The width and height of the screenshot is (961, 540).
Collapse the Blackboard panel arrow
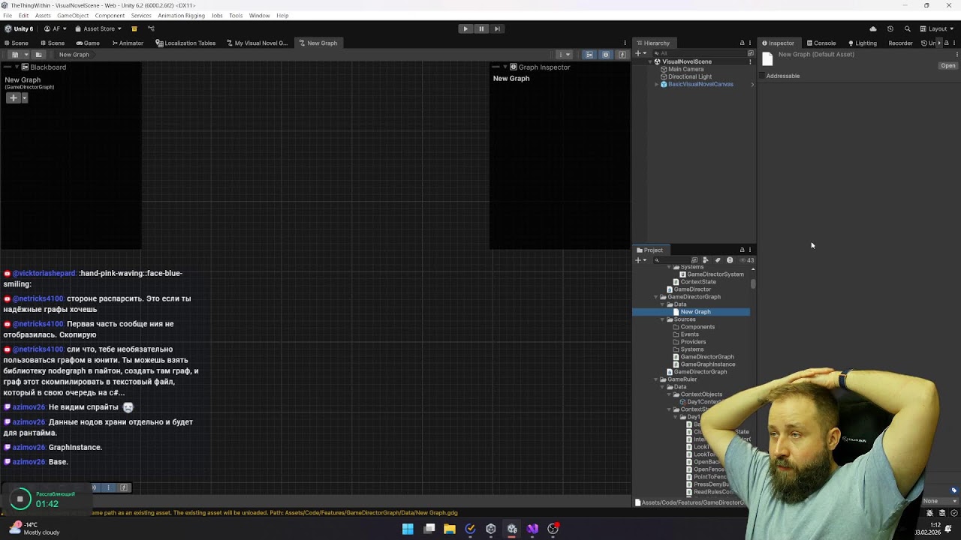tap(17, 67)
